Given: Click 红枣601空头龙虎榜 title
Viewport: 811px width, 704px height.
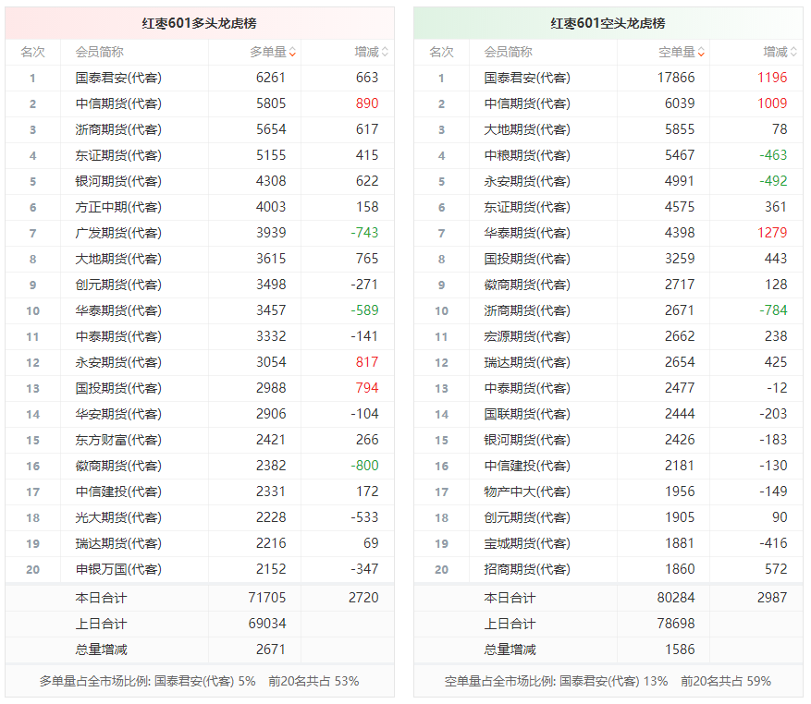Looking at the screenshot, I should point(608,23).
